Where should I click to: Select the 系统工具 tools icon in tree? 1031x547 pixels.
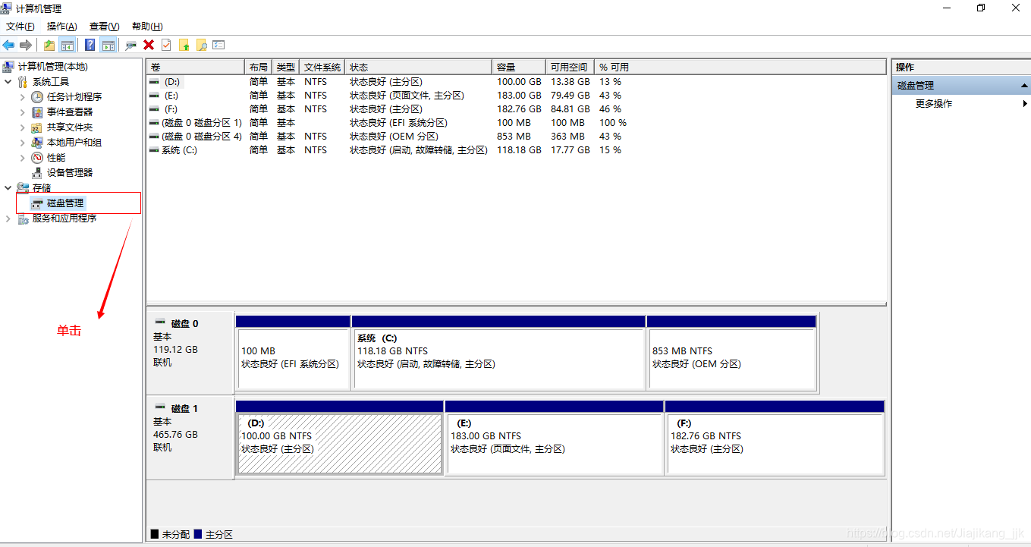pos(23,82)
